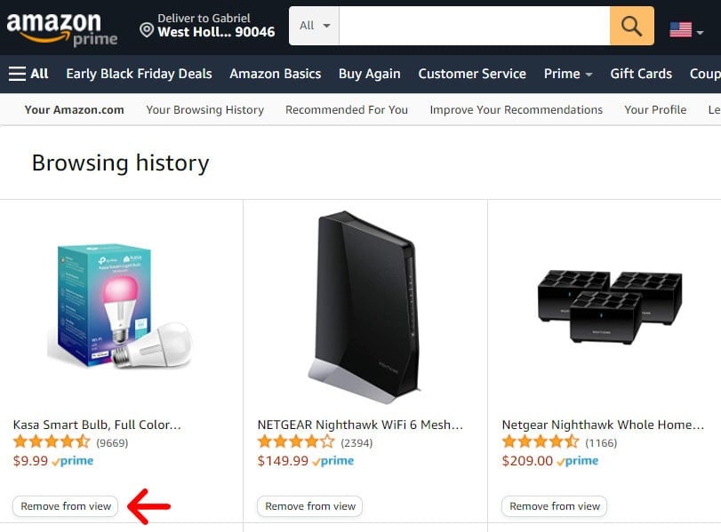Image resolution: width=721 pixels, height=532 pixels.
Task: Click the orange search magnifier icon
Action: coord(630,26)
